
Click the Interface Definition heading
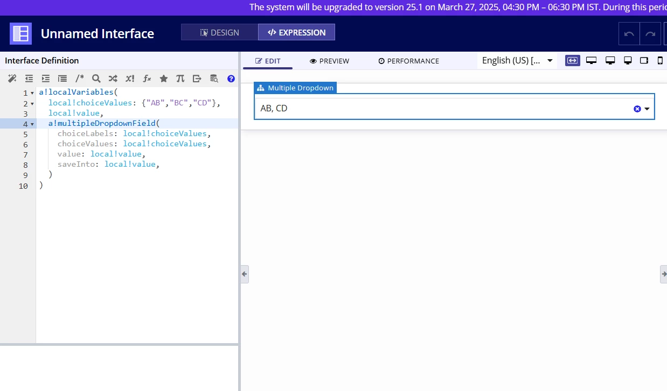coord(42,60)
